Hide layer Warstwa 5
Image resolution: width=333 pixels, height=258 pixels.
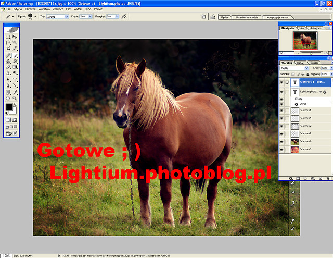click(281, 110)
